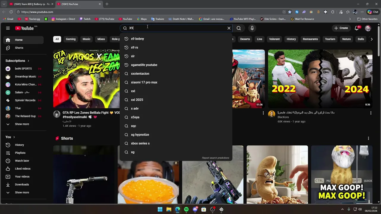Open File Explorer from taskbar
Screen dimensions: 381x214
point(169,210)
